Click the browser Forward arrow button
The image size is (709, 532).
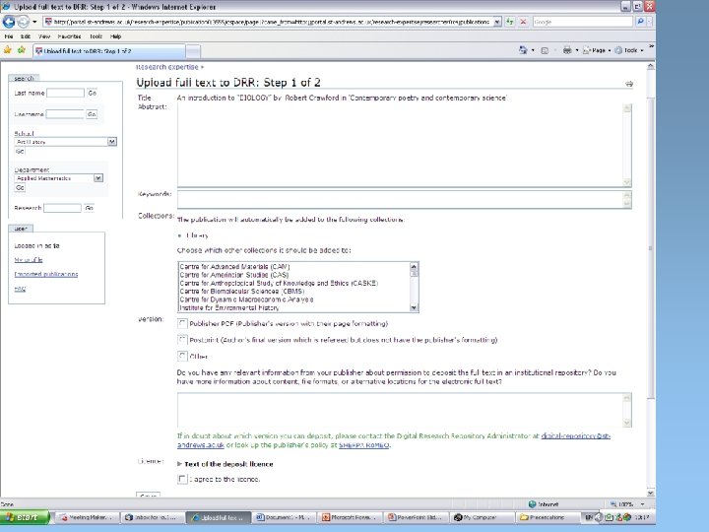23,22
